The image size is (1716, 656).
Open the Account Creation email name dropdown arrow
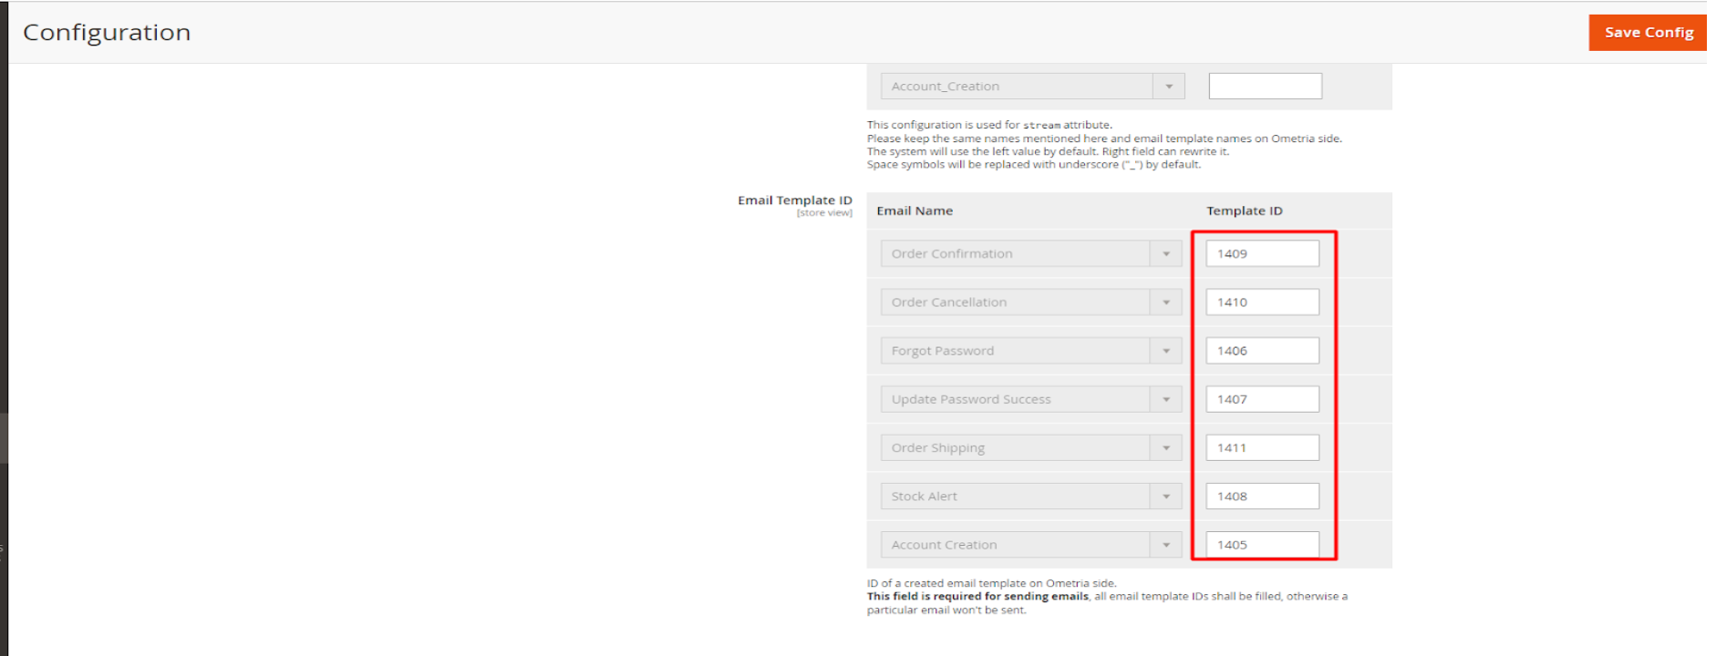point(1166,545)
